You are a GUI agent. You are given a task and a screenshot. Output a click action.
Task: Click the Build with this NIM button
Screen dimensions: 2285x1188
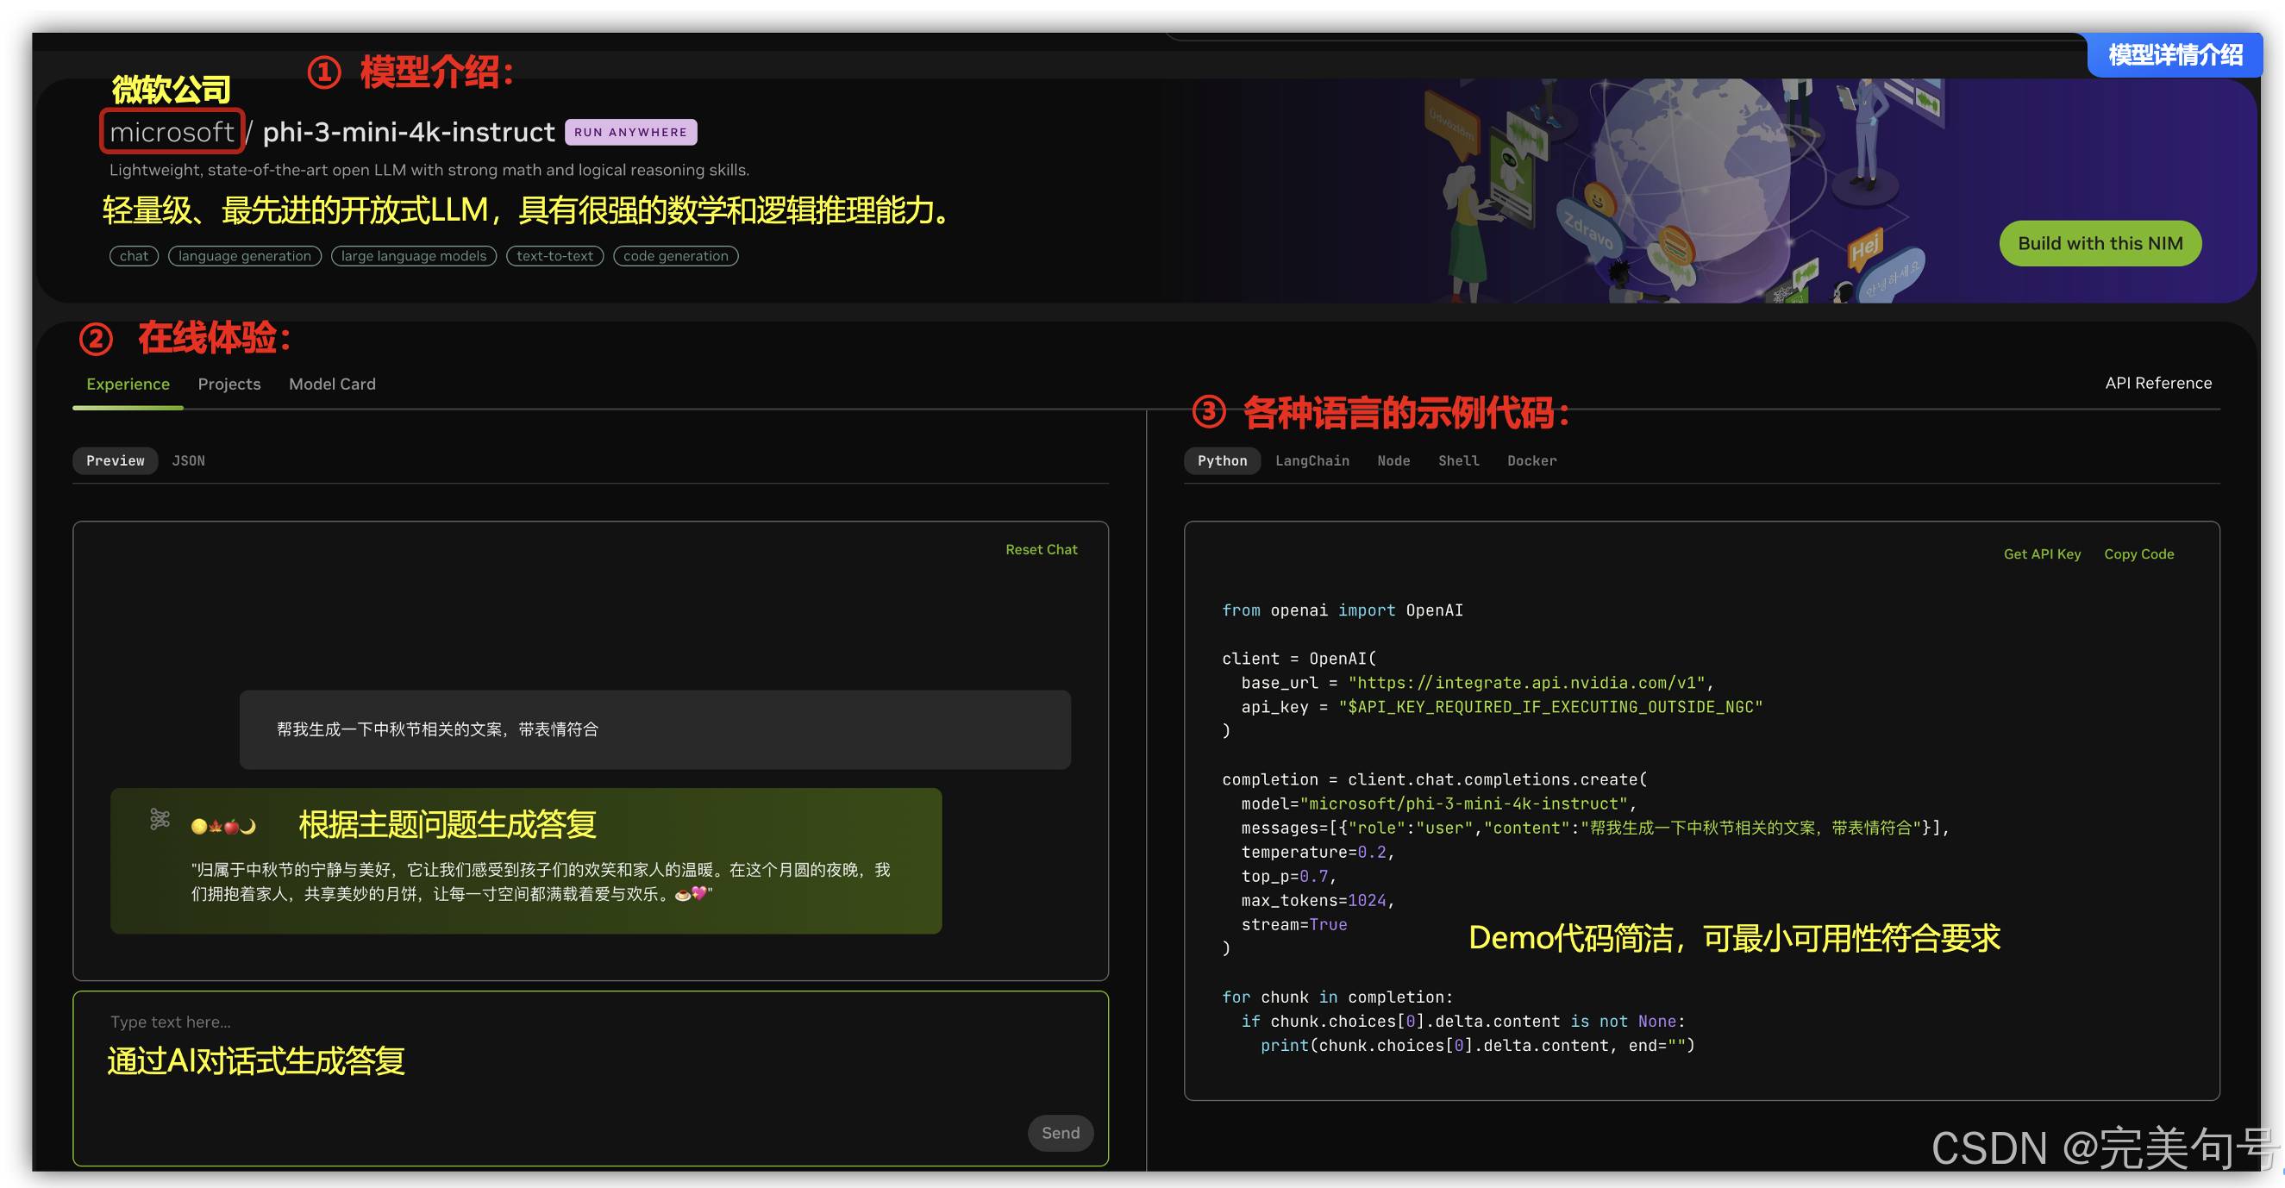coord(2100,243)
